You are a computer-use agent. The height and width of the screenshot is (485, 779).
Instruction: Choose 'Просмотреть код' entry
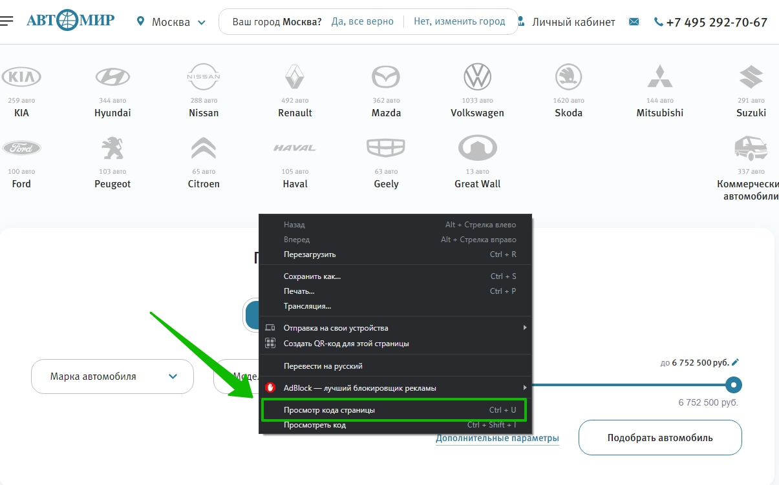[x=395, y=425]
